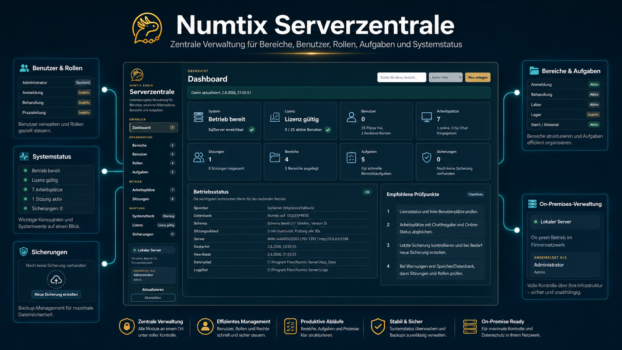622x350 pixels.
Task: Open Systemcheck in the sidebar
Action: point(153,216)
